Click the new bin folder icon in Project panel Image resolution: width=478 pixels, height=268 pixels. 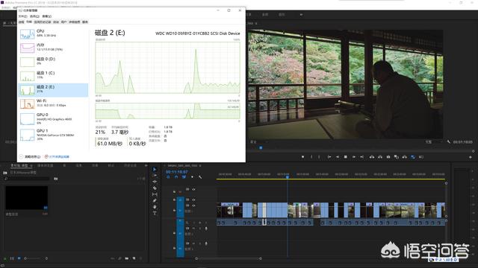(127, 258)
